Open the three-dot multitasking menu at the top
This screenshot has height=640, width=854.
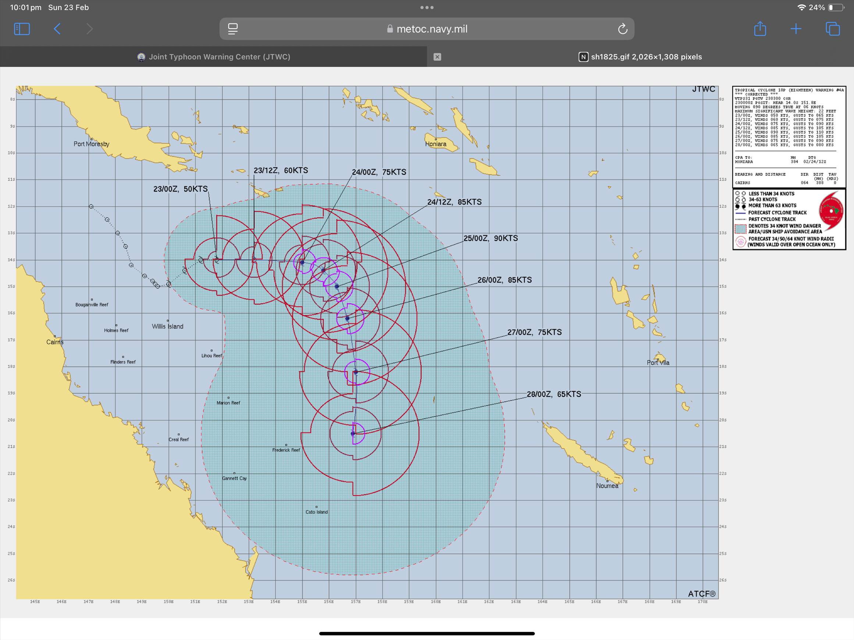pyautogui.click(x=427, y=7)
